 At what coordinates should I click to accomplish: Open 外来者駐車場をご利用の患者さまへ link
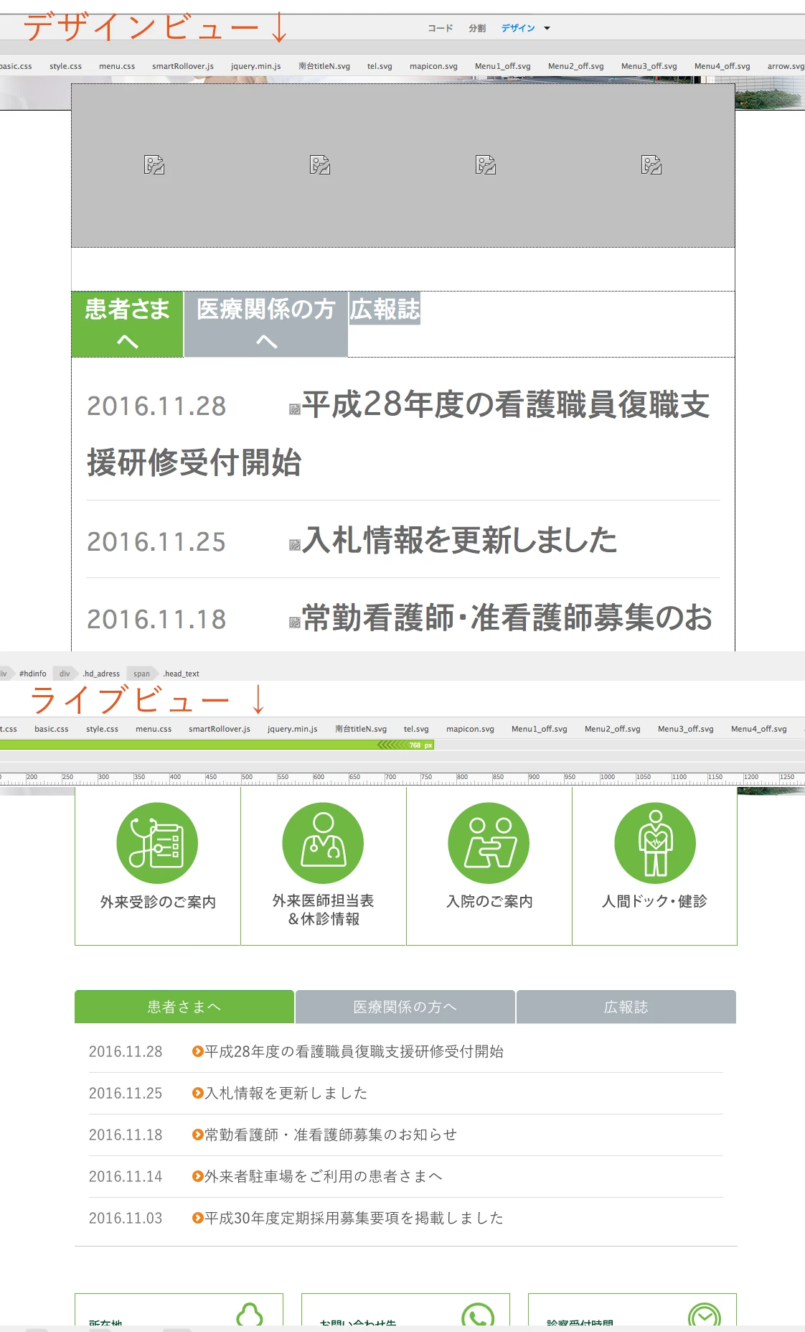click(x=324, y=1176)
